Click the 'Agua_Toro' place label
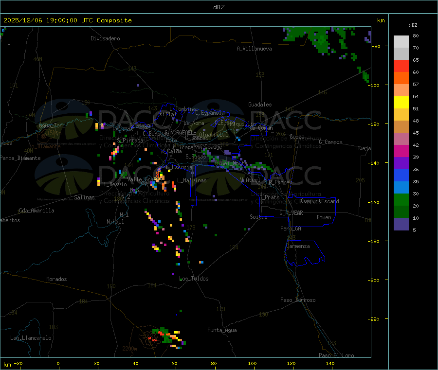Viewport: 438px width, 370px height. pos(52,125)
